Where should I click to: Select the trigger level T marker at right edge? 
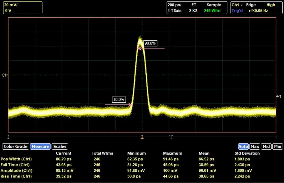pos(279,97)
